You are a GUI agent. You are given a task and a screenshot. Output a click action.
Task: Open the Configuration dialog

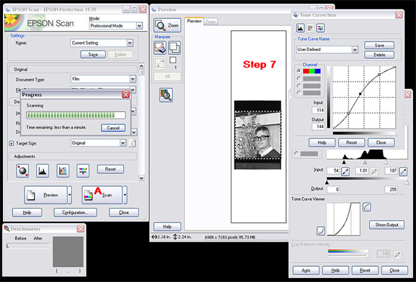pyautogui.click(x=75, y=213)
